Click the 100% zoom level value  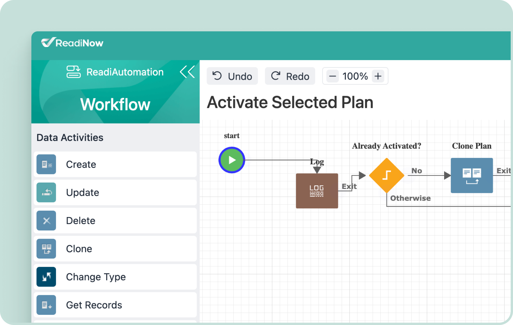pyautogui.click(x=355, y=76)
